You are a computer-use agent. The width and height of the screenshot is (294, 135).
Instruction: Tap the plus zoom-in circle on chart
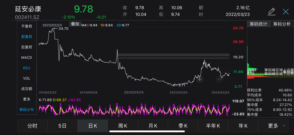200,79
